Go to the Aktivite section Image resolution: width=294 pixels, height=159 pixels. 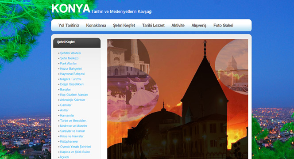pyautogui.click(x=178, y=26)
